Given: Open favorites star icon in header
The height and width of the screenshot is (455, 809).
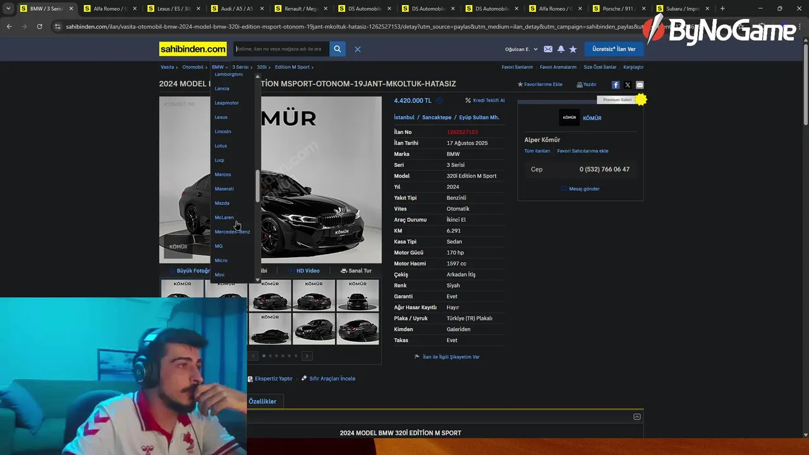Looking at the screenshot, I should coord(573,49).
